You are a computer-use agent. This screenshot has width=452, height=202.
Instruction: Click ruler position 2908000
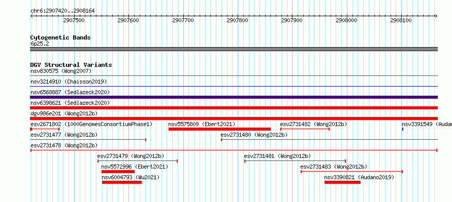click(x=347, y=20)
